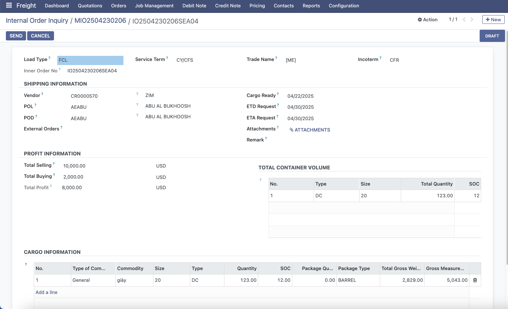
Task: Open the Load Type FCL dropdown
Action: (90, 60)
